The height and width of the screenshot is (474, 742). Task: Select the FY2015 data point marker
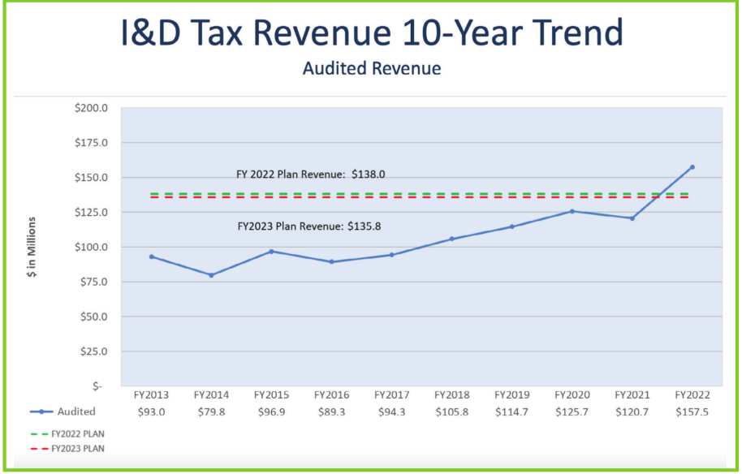click(x=271, y=252)
